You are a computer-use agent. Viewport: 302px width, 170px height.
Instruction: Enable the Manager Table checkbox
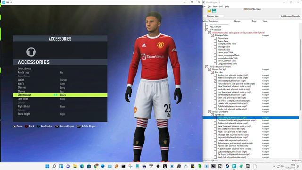[x=215, y=47]
